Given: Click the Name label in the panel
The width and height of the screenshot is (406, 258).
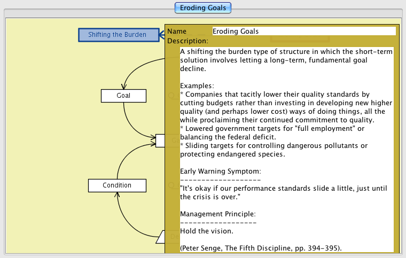Looking at the screenshot, I should point(177,31).
